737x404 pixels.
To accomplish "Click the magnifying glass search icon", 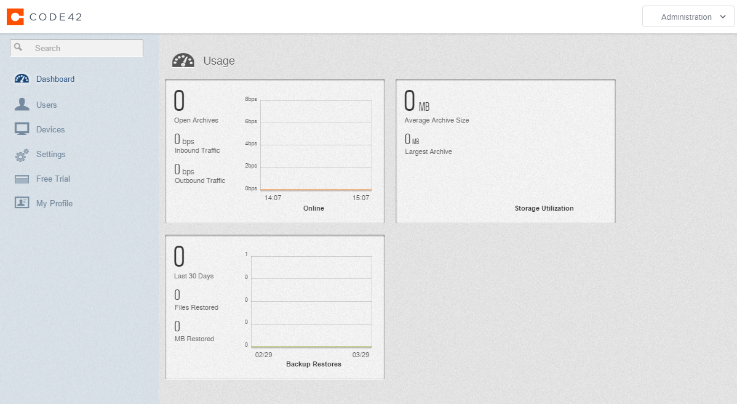I will point(18,47).
